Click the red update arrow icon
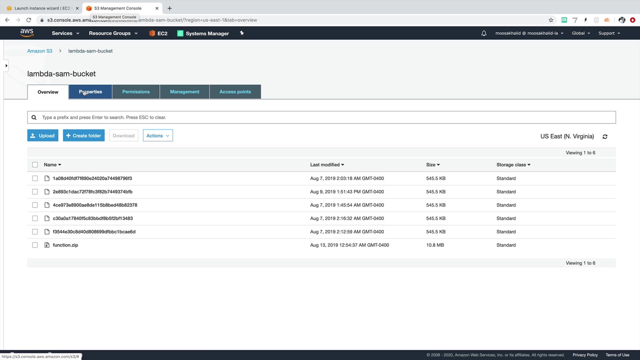The width and height of the screenshot is (640, 360). 632,20
